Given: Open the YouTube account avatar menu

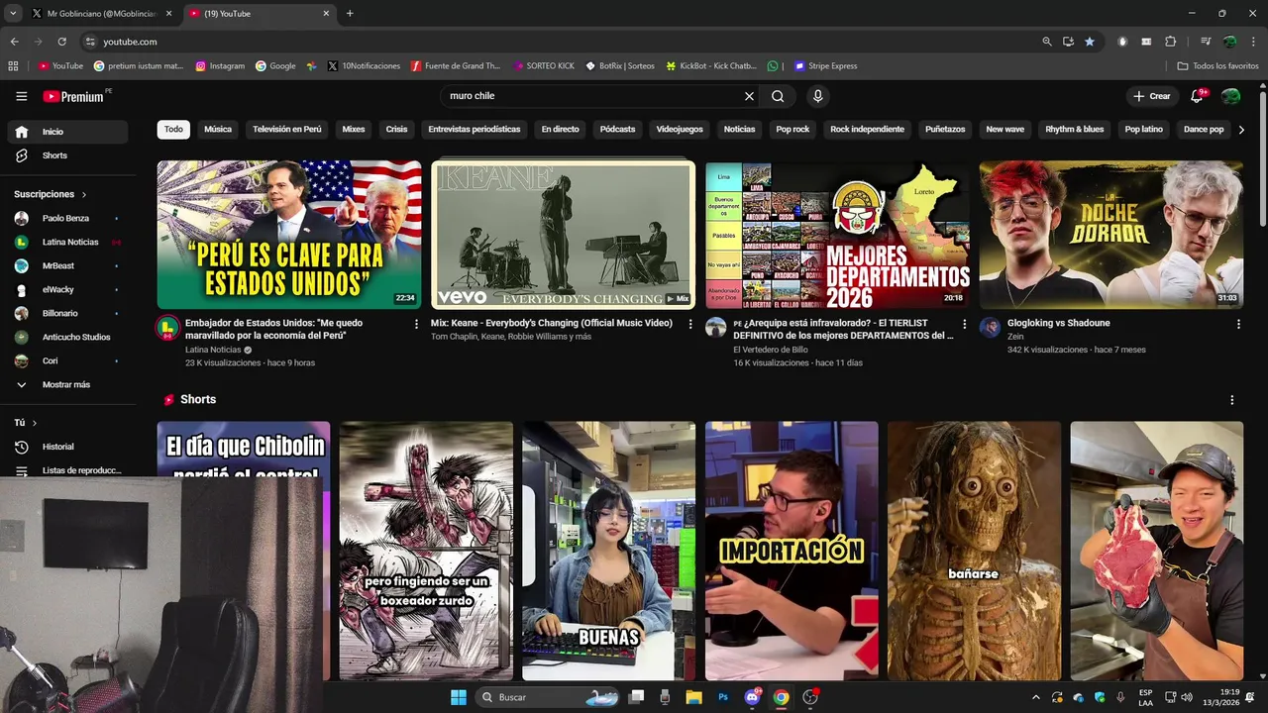Looking at the screenshot, I should 1230,96.
